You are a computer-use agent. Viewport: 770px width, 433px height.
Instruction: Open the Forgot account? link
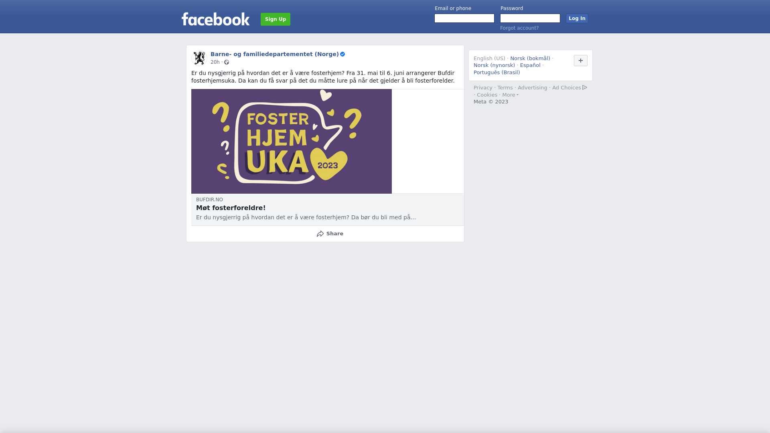coord(519,28)
